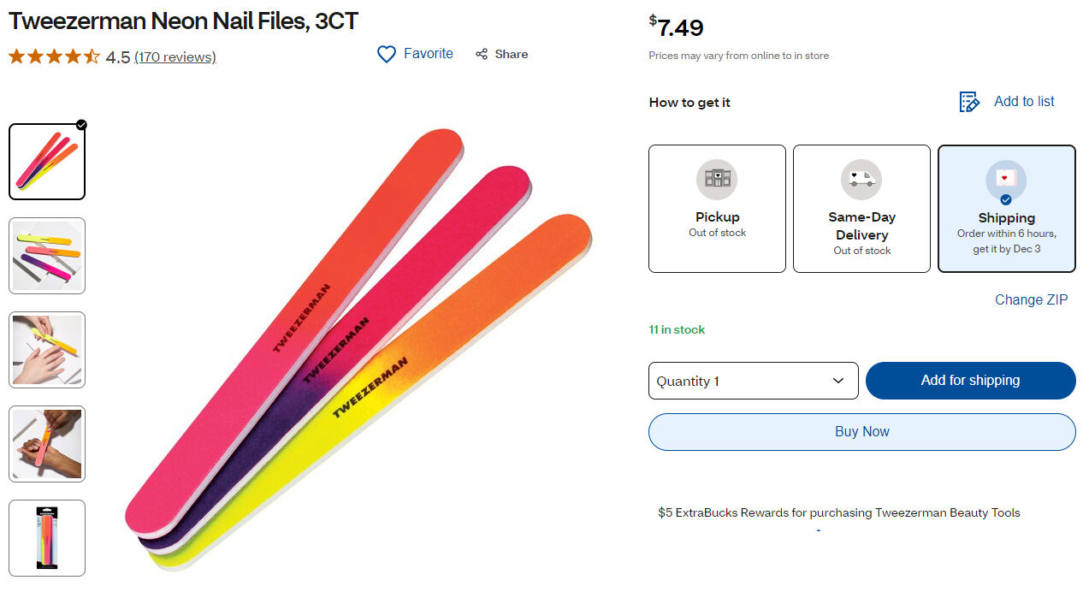Click the heart Favorite icon
This screenshot has height=592, width=1083.
tap(387, 54)
